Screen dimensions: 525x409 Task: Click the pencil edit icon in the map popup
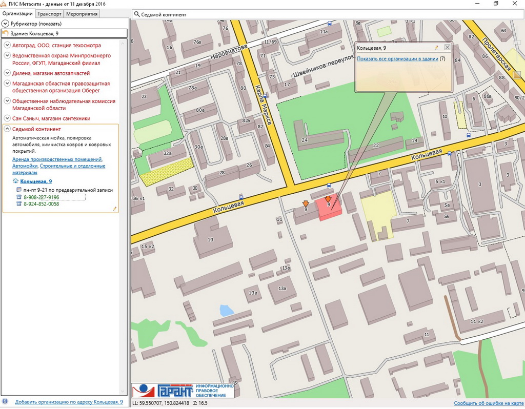(436, 48)
